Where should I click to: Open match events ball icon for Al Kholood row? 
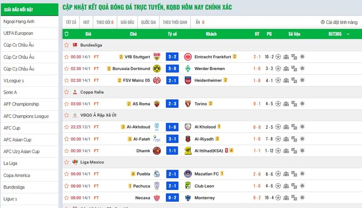[x=278, y=127]
